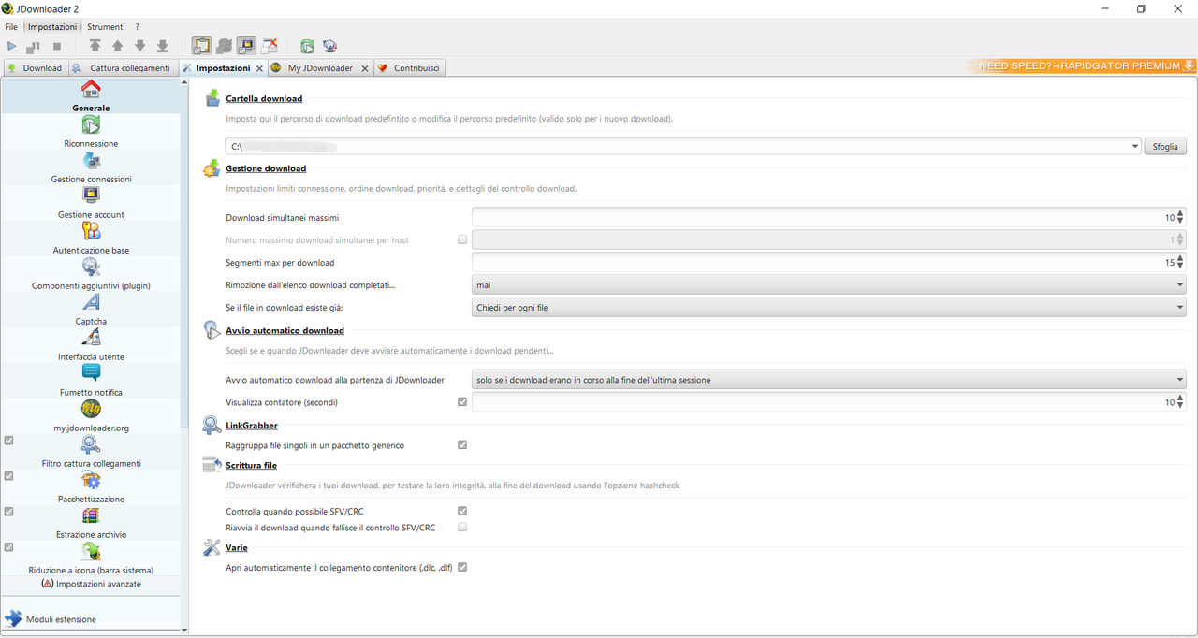
Task: Click the check for updates globe icon
Action: 330,46
